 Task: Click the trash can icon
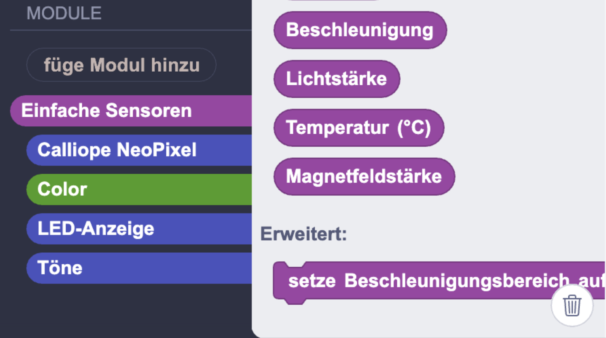pyautogui.click(x=572, y=305)
